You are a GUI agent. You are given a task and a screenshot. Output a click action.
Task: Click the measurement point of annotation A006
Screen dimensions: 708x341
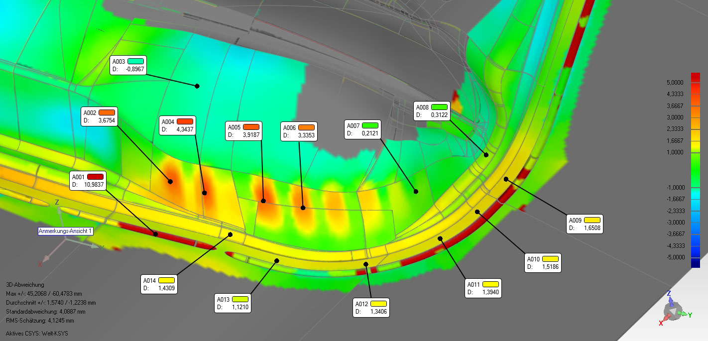303,207
